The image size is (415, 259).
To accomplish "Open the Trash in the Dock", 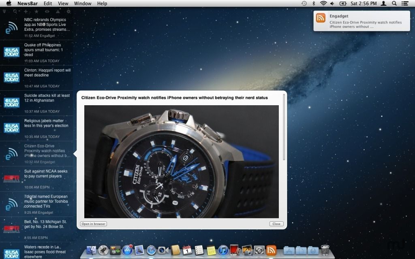I will (325, 250).
